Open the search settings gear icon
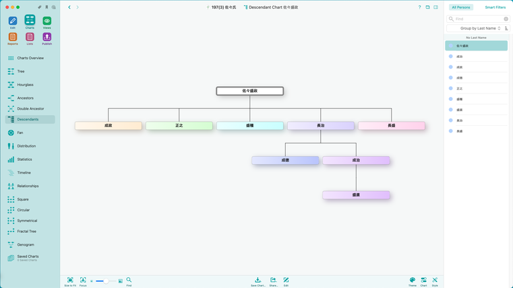 [506, 19]
